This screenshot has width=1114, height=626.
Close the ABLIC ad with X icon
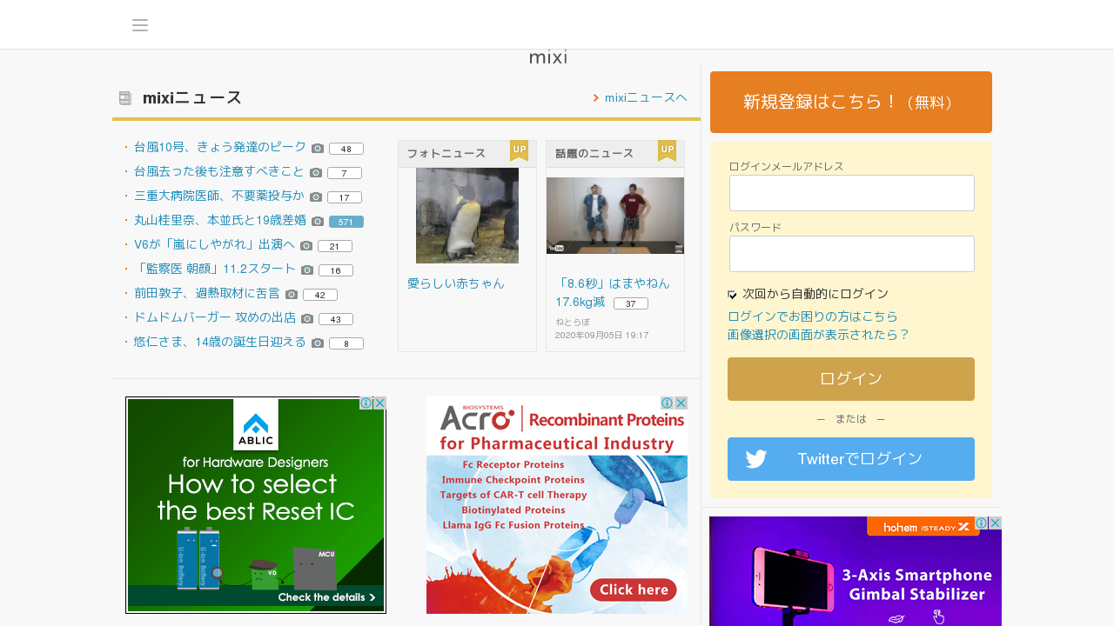point(379,403)
